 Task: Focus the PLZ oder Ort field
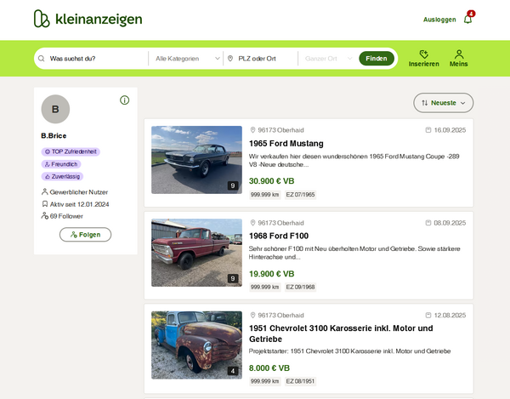tap(265, 59)
